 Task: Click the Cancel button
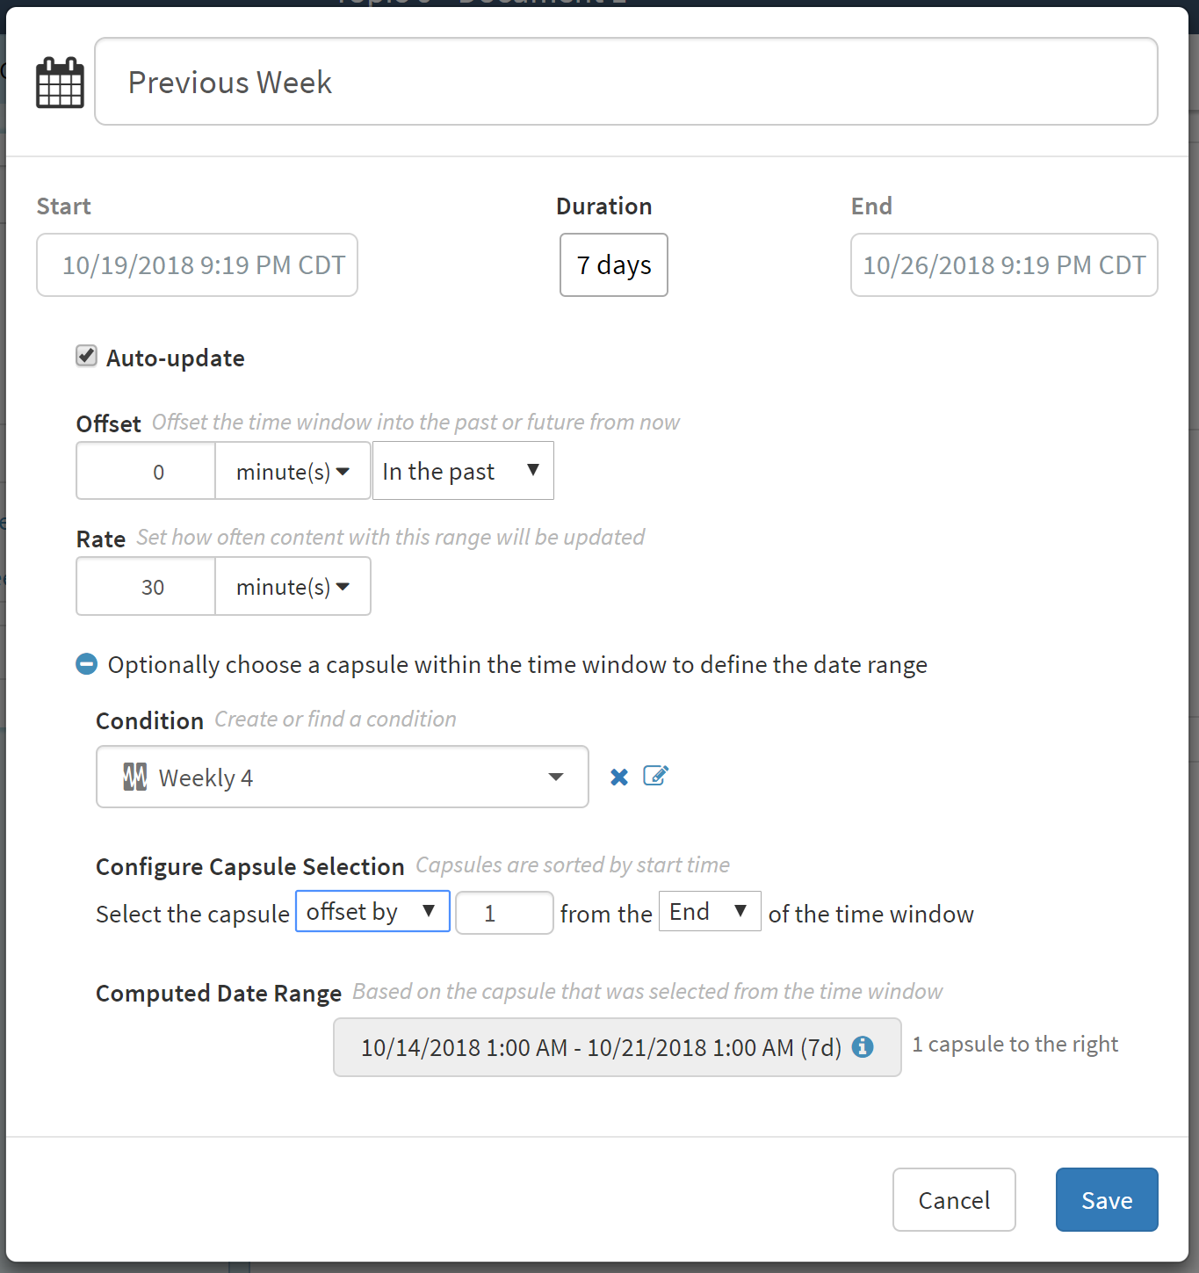pyautogui.click(x=954, y=1200)
